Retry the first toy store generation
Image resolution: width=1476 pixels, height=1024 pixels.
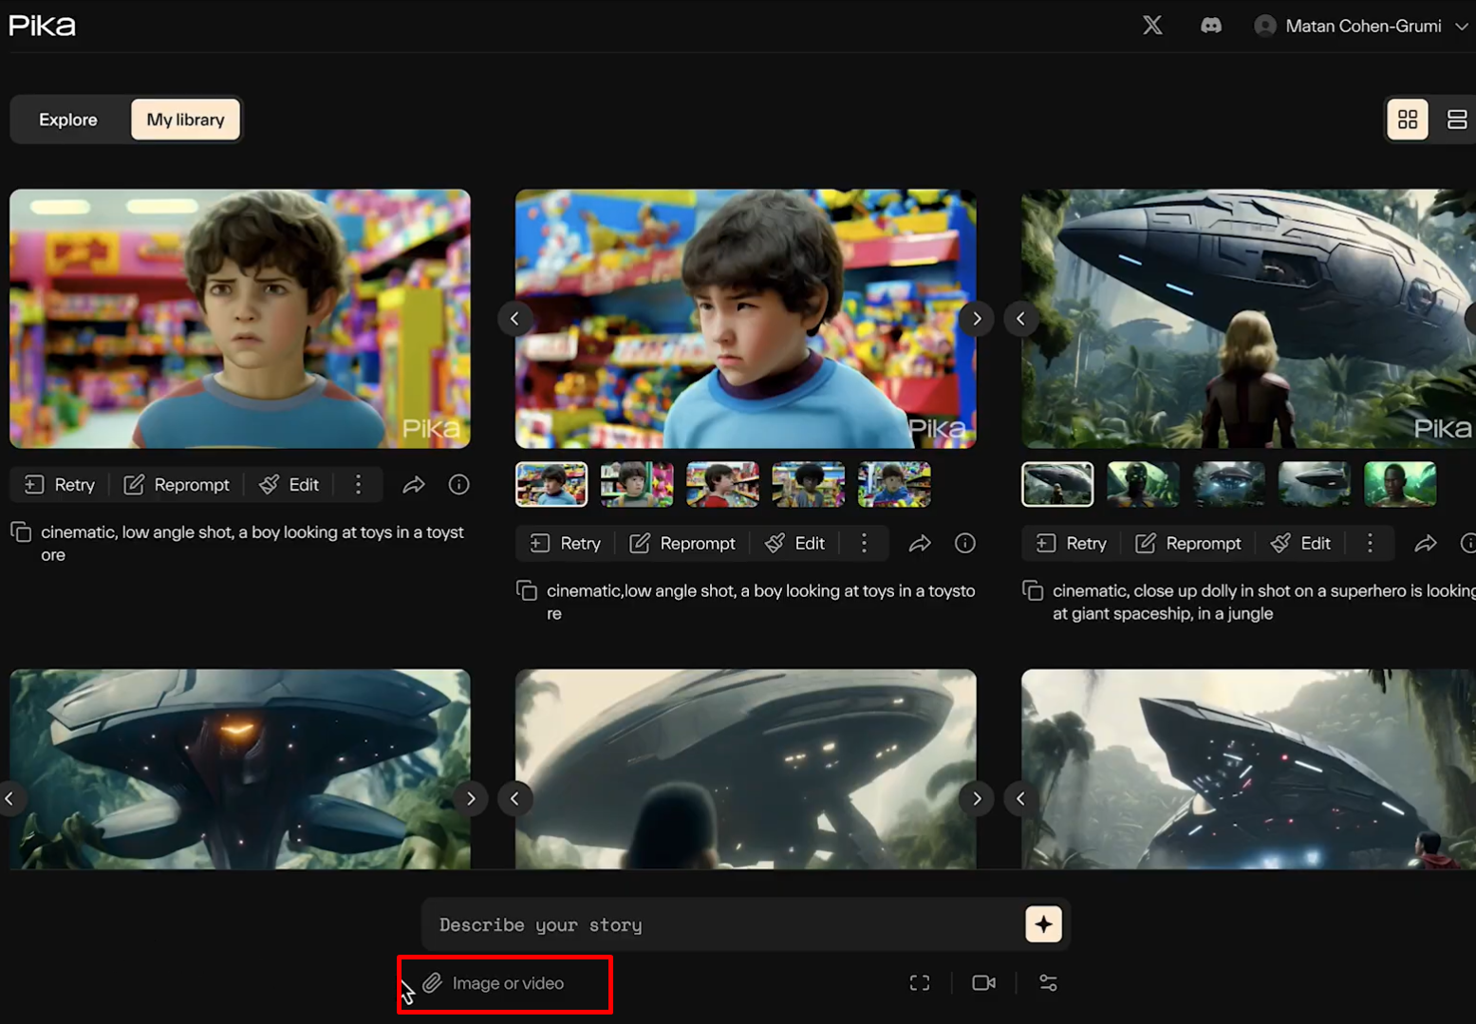click(x=58, y=484)
